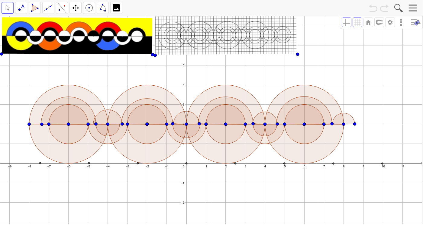Click the y-axis label "5"
423x225 pixels.
[x=184, y=65]
